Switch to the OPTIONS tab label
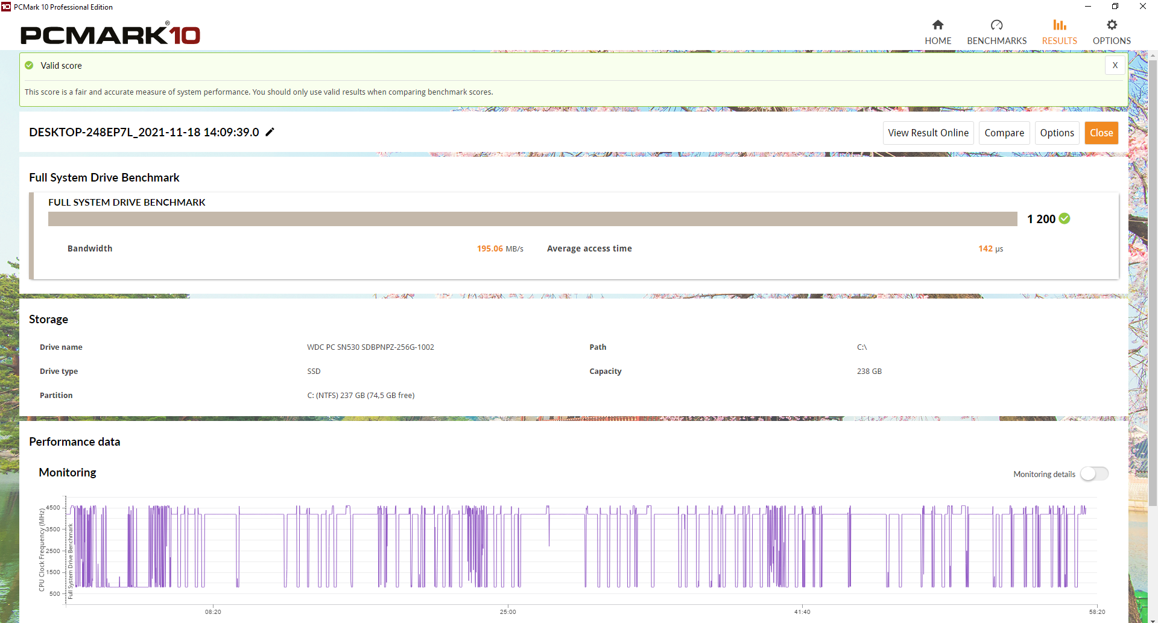The width and height of the screenshot is (1158, 623). coord(1112,41)
